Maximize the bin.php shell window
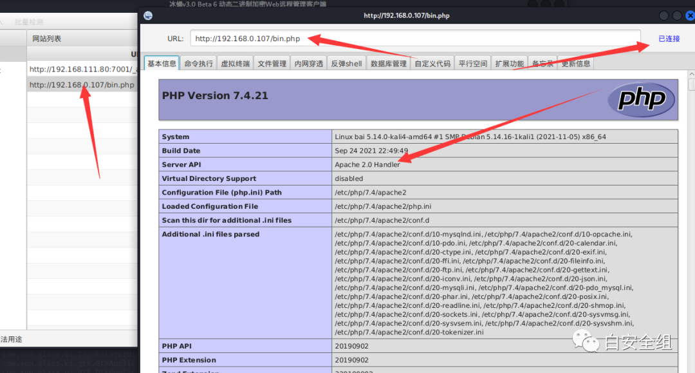Screen dimensions: 695x373 (x=677, y=15)
